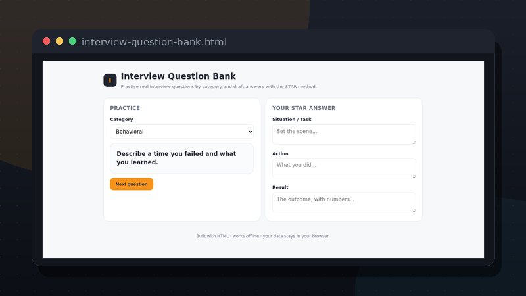Image resolution: width=526 pixels, height=296 pixels.
Task: Grab the resize handle of the Action text area
Action: point(414,176)
